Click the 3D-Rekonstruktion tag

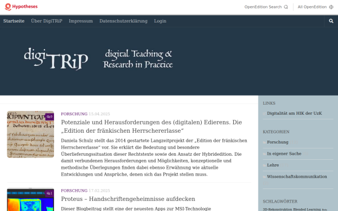[x=277, y=209]
